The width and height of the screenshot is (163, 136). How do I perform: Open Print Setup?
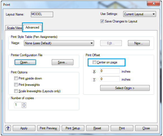point(73,128)
